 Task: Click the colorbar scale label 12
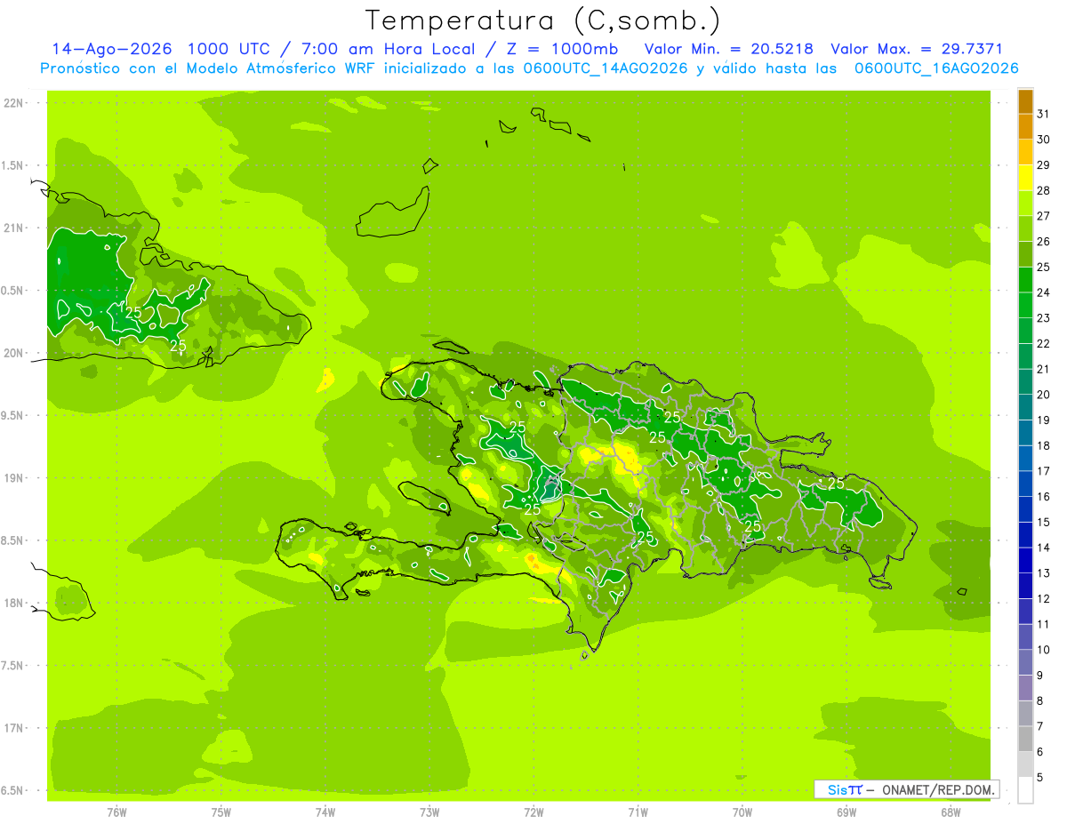pos(1044,599)
